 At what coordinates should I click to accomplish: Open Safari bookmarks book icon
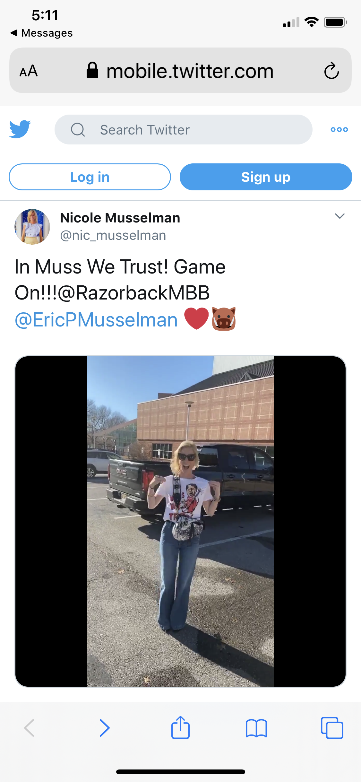(256, 728)
